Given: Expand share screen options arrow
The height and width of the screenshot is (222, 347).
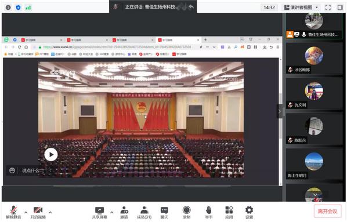Looking at the screenshot, I should [x=112, y=213].
